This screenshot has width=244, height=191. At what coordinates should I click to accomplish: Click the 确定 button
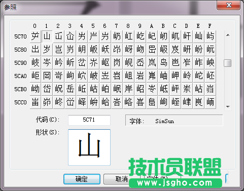coord(82,179)
